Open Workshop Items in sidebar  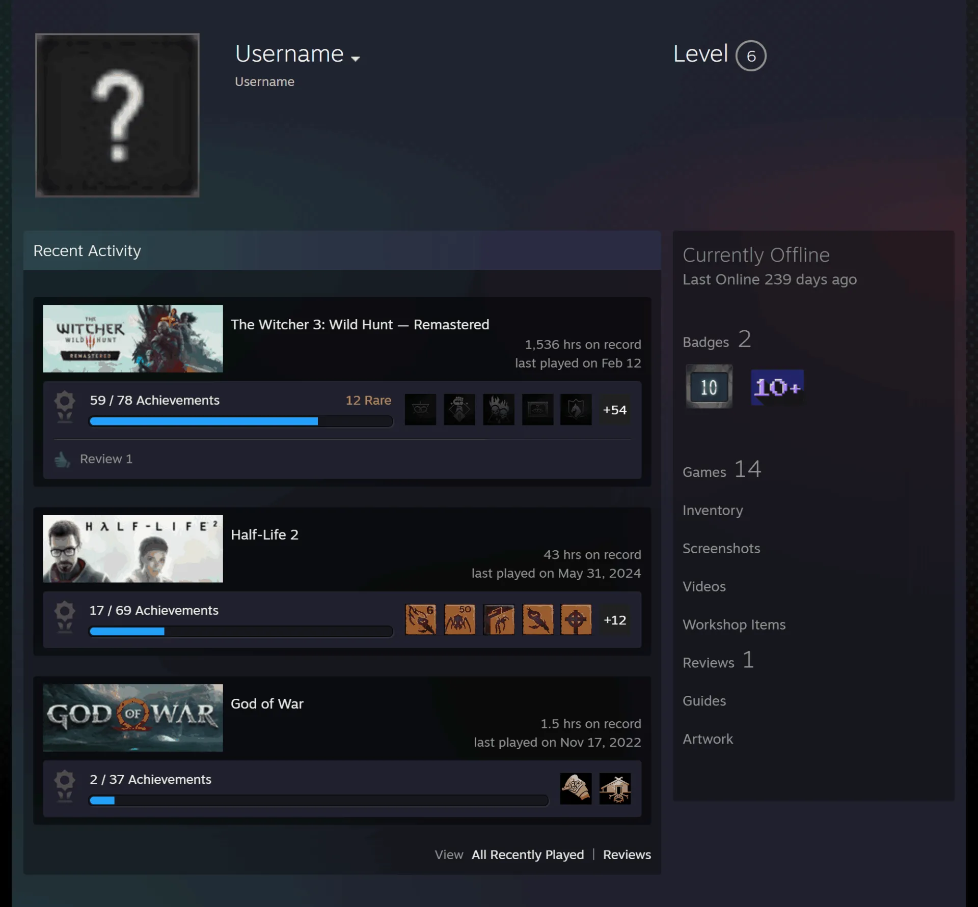[x=734, y=625]
